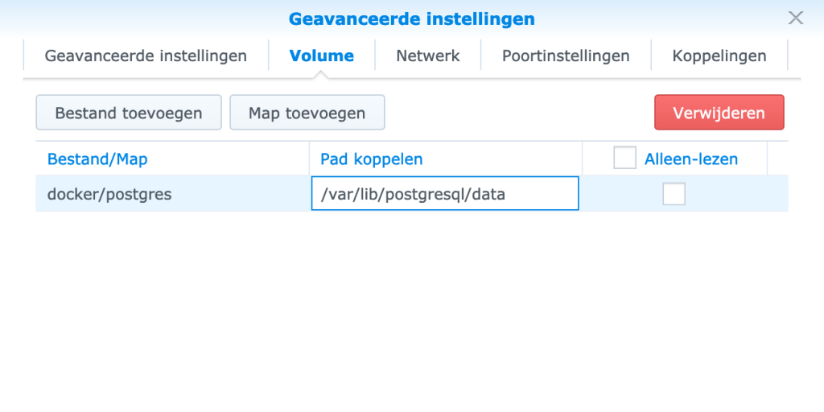The height and width of the screenshot is (412, 824).
Task: Click the dialog title Geavanceerde instellingen
Action: coord(411,19)
